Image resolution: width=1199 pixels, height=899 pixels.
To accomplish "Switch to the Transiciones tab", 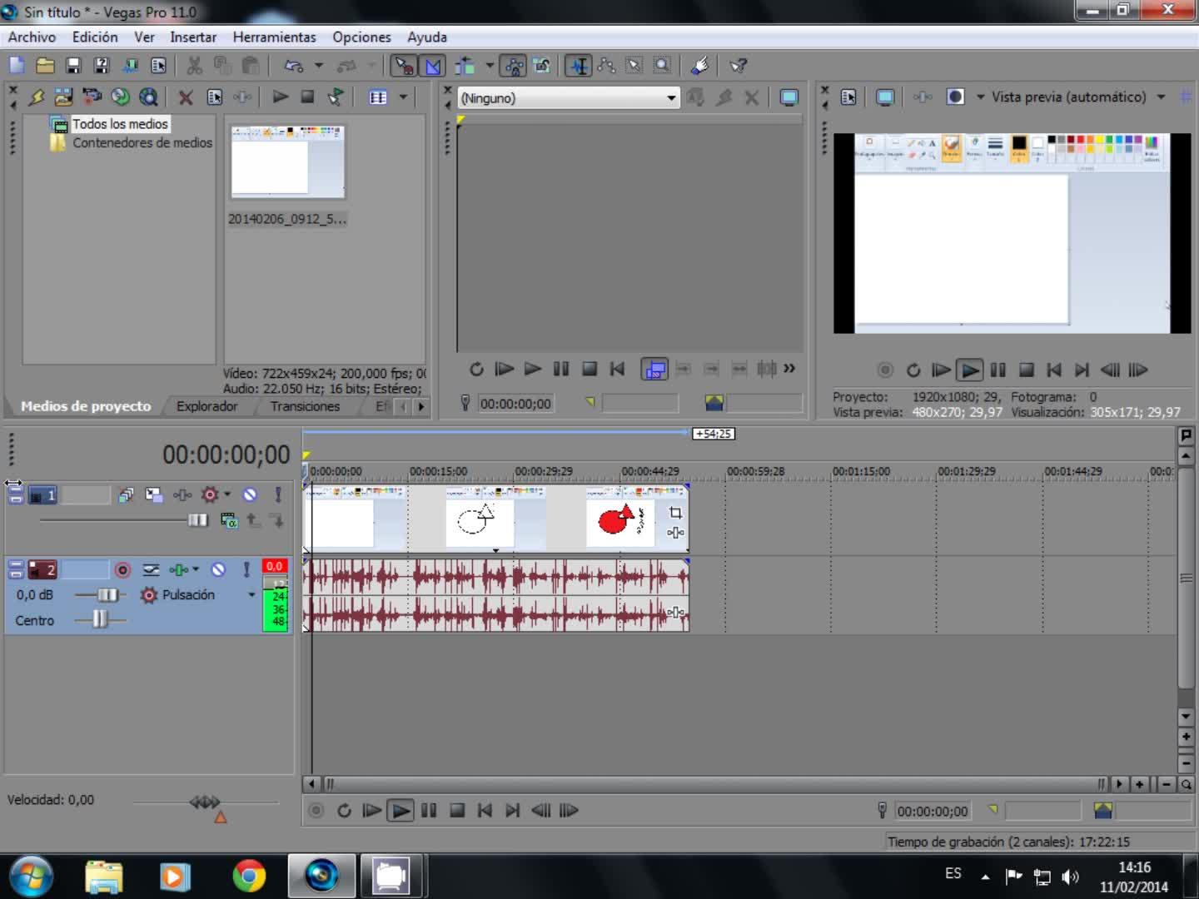I will tap(305, 406).
